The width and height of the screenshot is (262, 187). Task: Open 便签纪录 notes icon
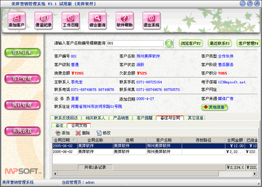click(44, 20)
